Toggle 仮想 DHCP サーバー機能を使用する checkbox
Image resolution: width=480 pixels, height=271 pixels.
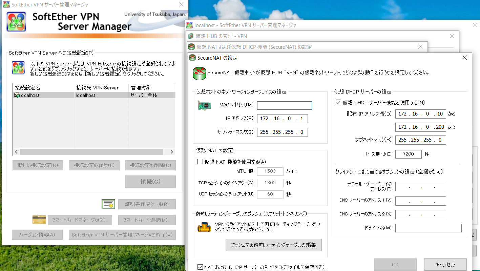[x=338, y=102]
